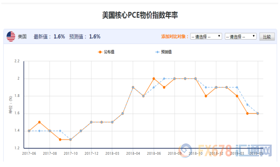This screenshot has height=167, width=280.
Task: Click the 最新值 label
Action: (42, 37)
